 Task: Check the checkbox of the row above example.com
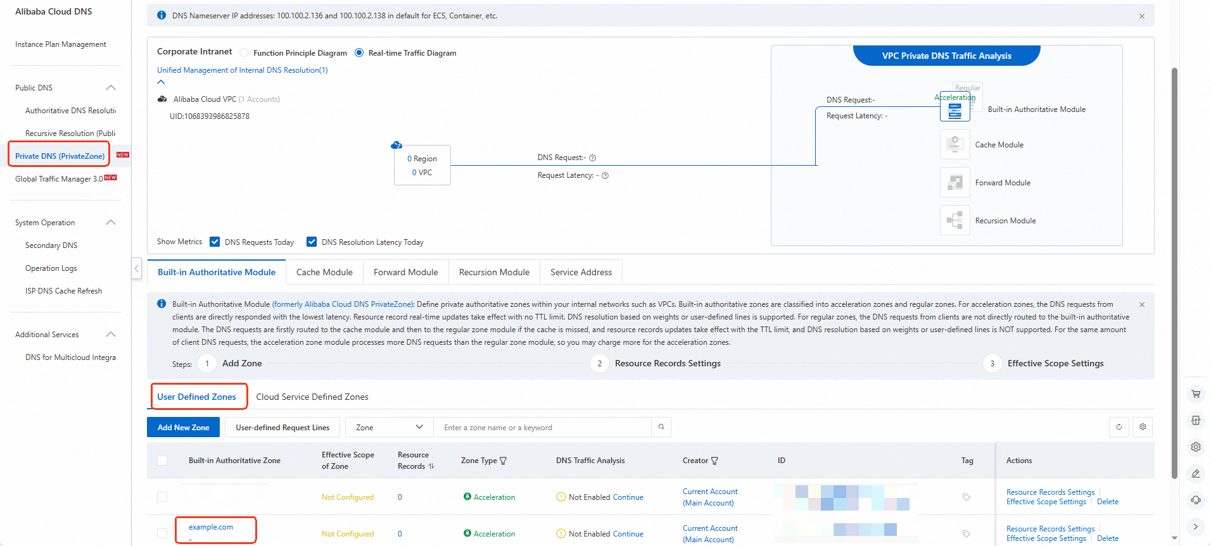tap(162, 497)
